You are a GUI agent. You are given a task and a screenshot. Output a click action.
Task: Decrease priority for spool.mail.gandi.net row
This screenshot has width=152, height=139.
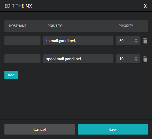coord(136,60)
